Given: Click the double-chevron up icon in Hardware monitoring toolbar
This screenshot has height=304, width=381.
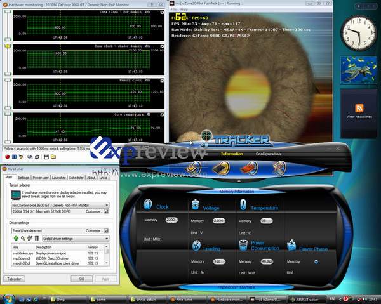Looking at the screenshot, I should [x=37, y=157].
